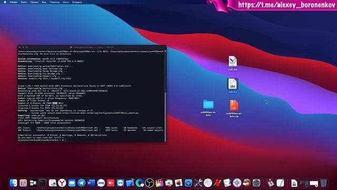Launch System Preferences from the Dock

pyautogui.click(x=256, y=183)
